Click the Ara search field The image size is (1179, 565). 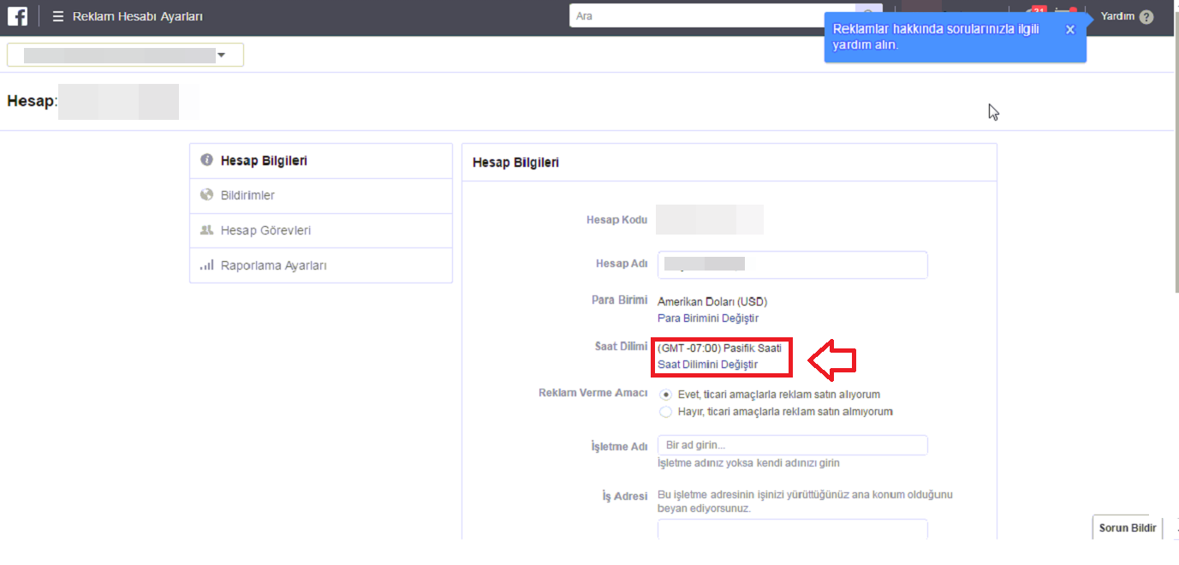click(712, 16)
